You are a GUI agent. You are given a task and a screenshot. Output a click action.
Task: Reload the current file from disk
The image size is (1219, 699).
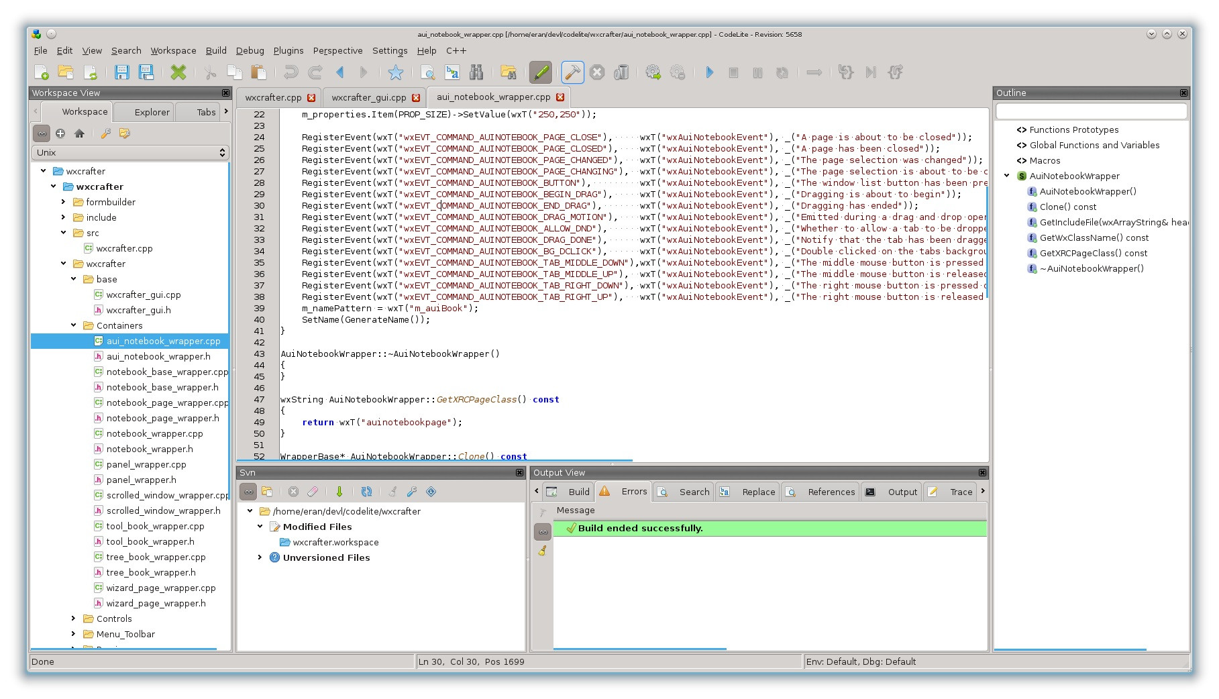(90, 72)
